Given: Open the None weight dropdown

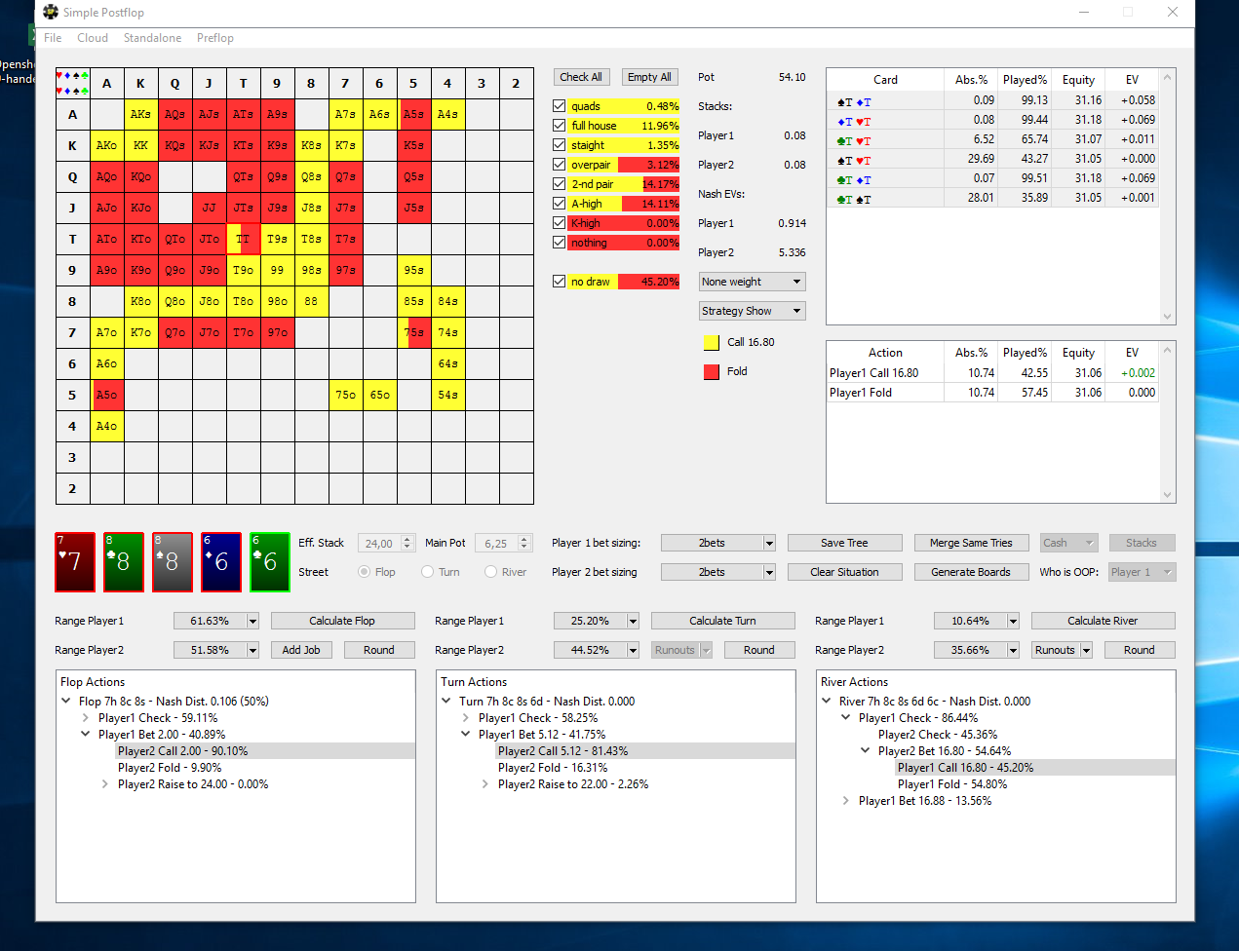Looking at the screenshot, I should pyautogui.click(x=752, y=282).
